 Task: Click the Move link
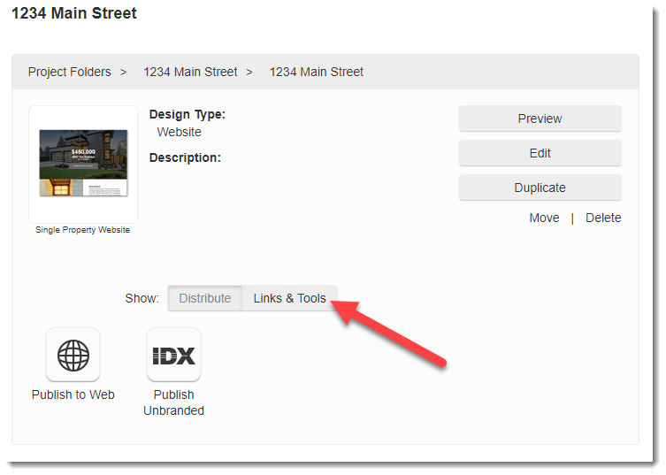pyautogui.click(x=544, y=218)
